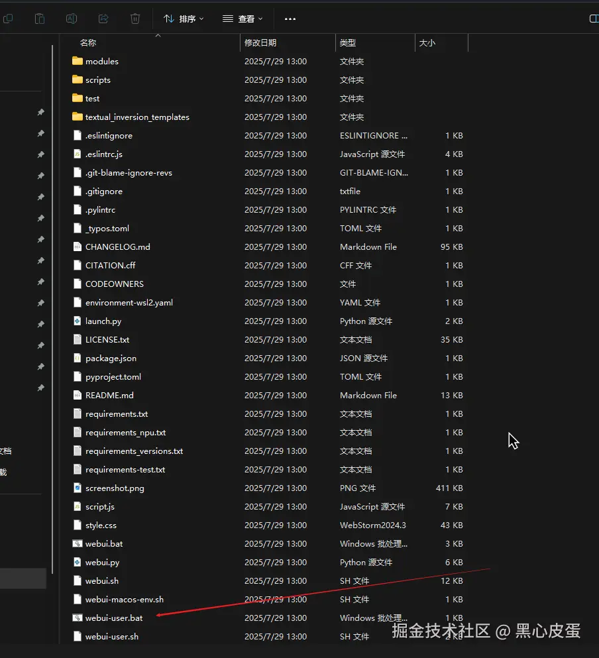This screenshot has width=599, height=658.
Task: Click the package.json file icon
Action: click(x=78, y=358)
